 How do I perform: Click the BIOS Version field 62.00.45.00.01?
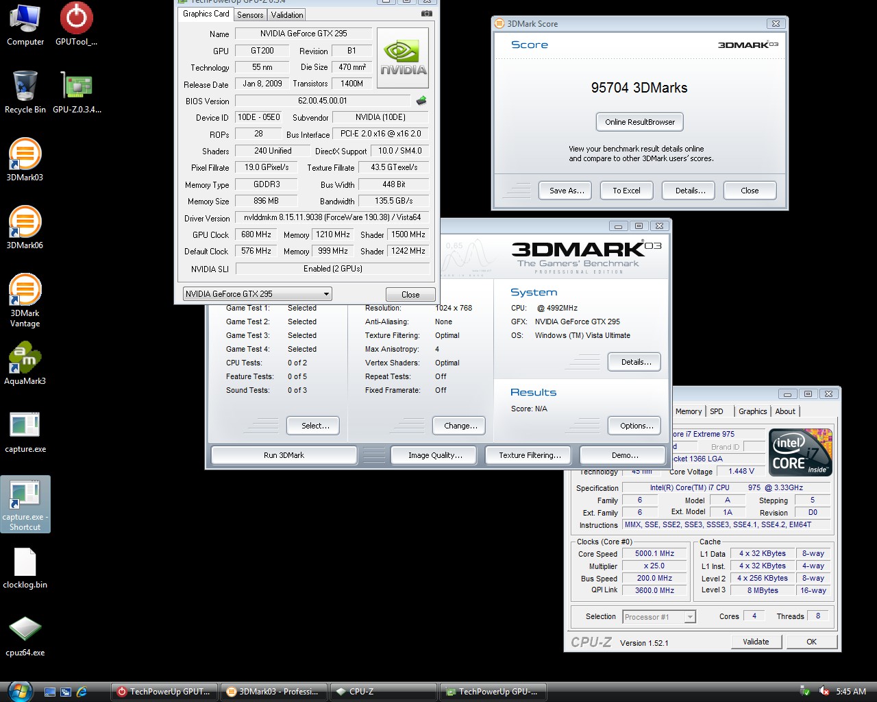coord(323,101)
